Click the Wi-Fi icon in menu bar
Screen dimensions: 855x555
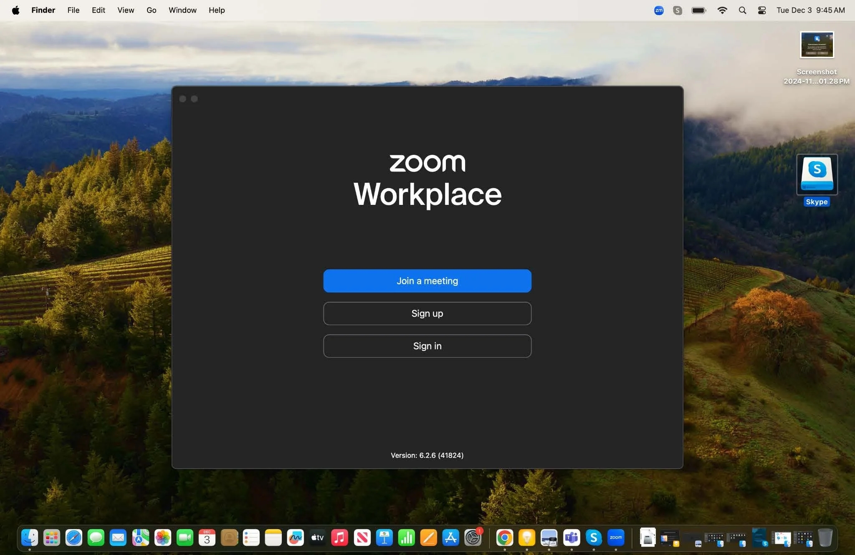(723, 10)
